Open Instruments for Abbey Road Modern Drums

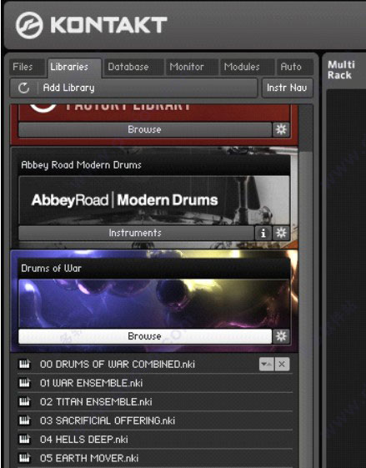[136, 233]
